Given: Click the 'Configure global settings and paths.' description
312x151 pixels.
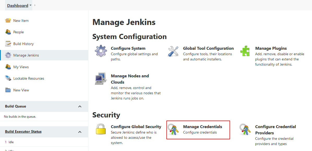Looking at the screenshot, I should coord(134,56).
